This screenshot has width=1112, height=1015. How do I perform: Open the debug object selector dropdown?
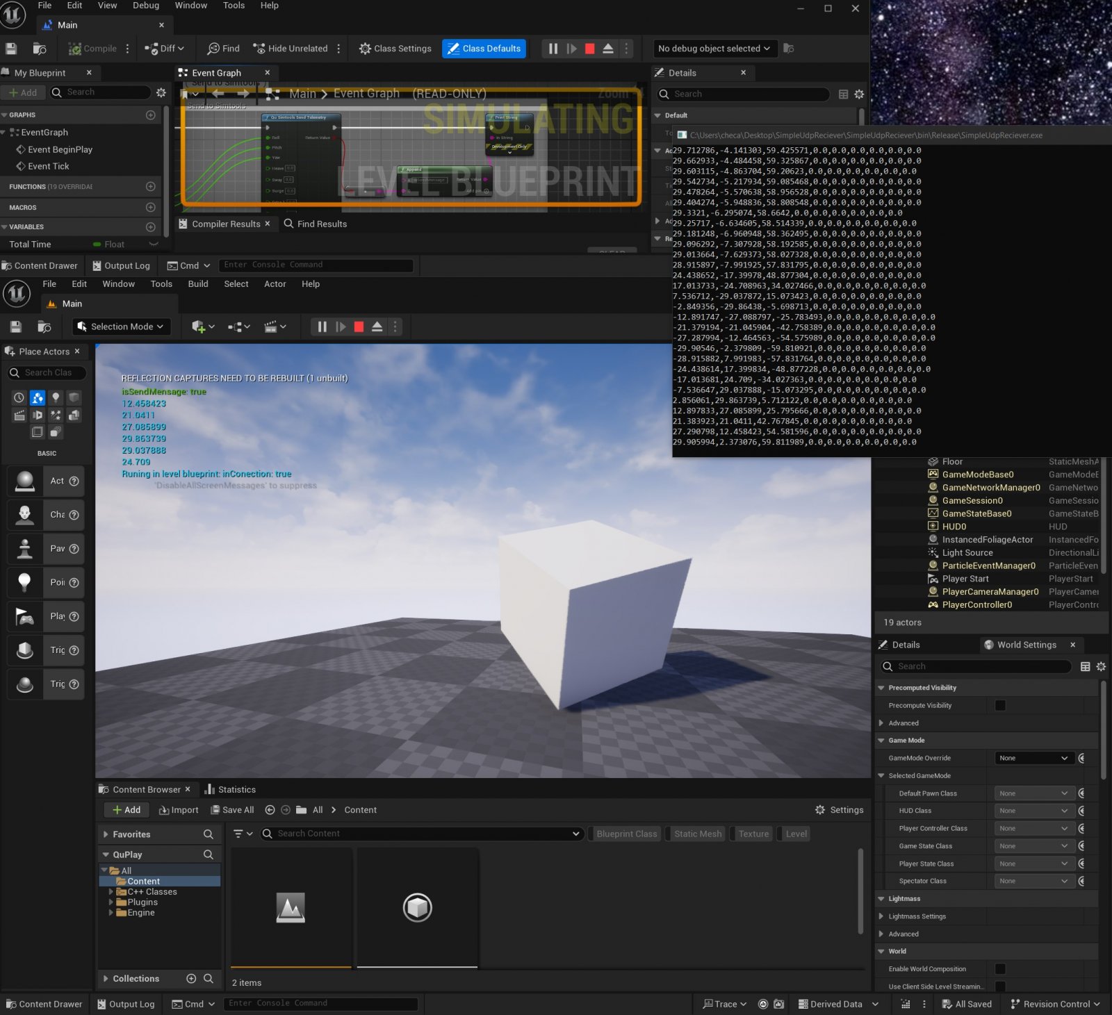(x=714, y=49)
